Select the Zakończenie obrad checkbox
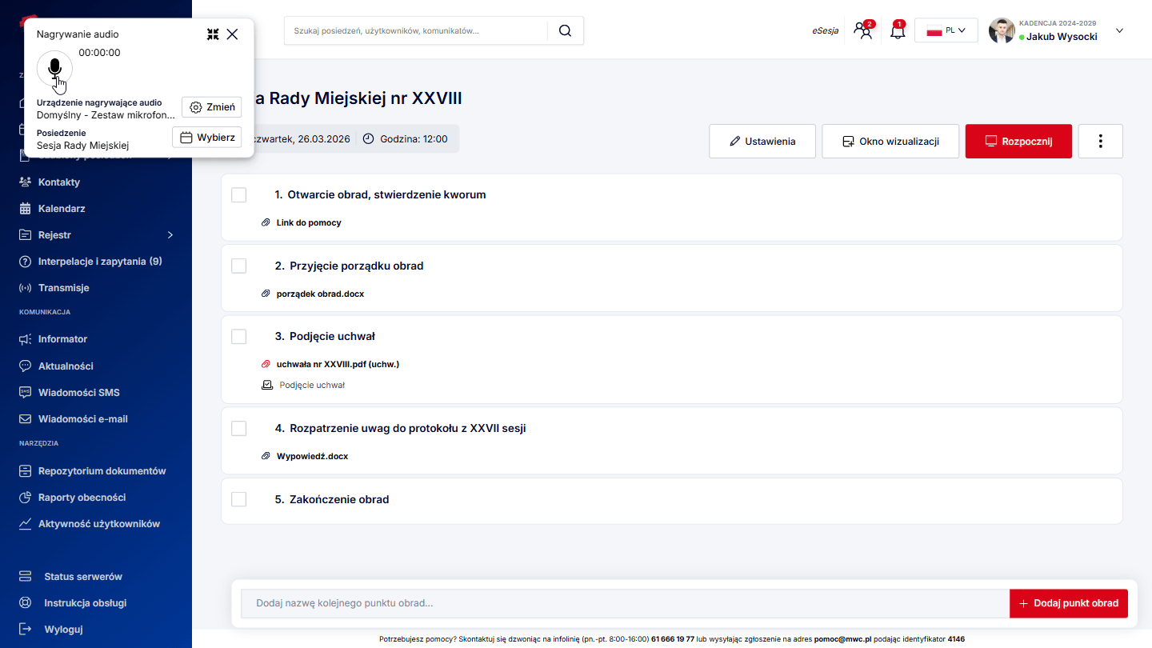Screen dimensions: 1152x648 pyautogui.click(x=238, y=499)
